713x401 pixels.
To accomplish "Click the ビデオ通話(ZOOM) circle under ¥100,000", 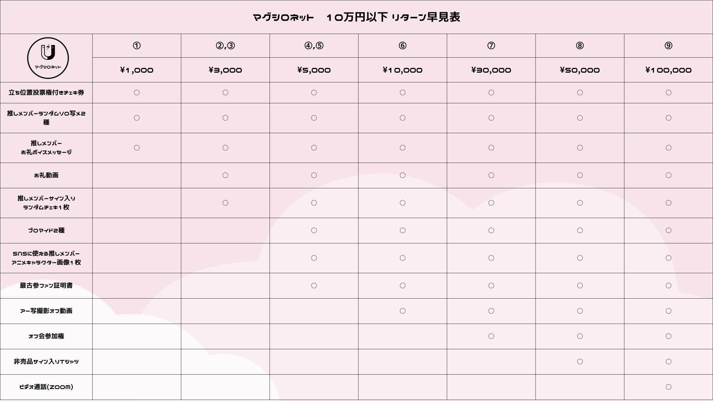I will tap(668, 387).
